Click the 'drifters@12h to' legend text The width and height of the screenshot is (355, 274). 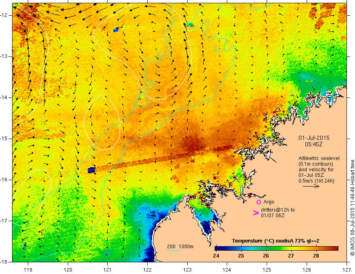coord(278,210)
